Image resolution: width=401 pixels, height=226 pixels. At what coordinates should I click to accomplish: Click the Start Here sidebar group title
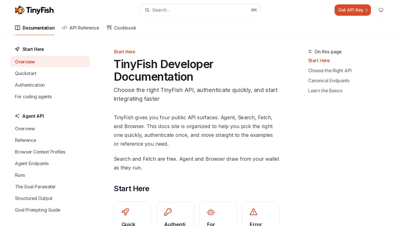coord(33,49)
